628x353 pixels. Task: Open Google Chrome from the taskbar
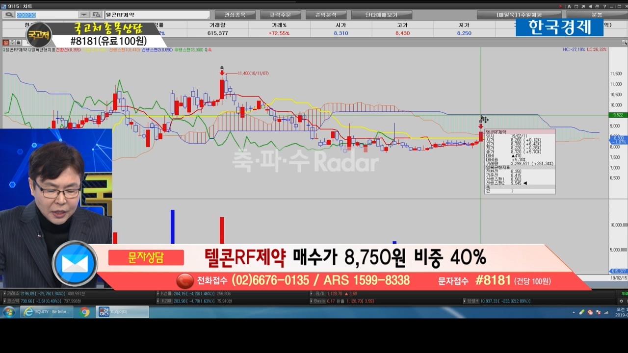pyautogui.click(x=85, y=312)
